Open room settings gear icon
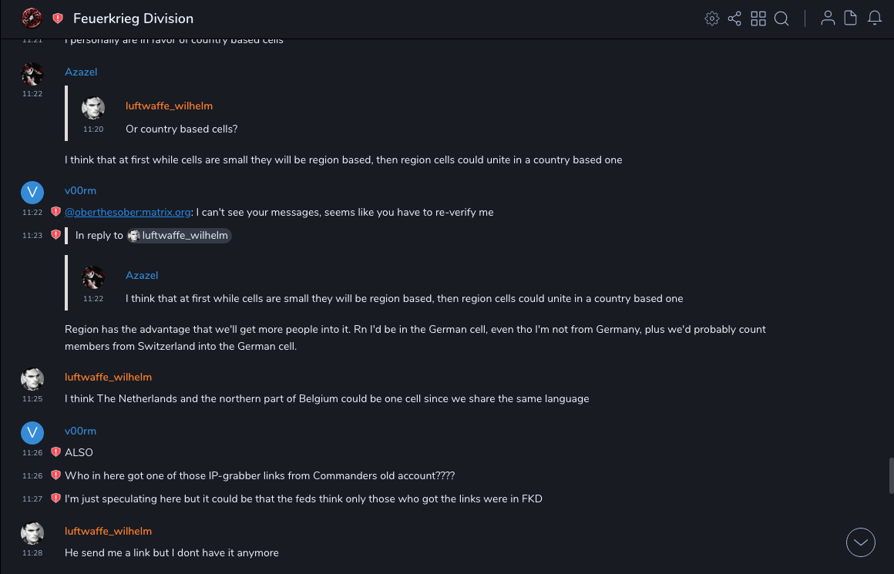This screenshot has width=894, height=574. [x=711, y=18]
